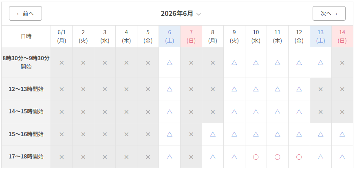Go to previous period with 前へ button

tap(25, 13)
